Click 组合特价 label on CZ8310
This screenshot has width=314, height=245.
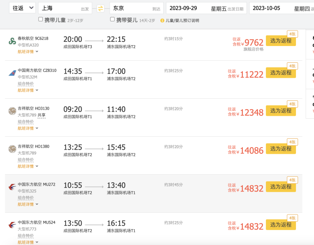[26, 84]
